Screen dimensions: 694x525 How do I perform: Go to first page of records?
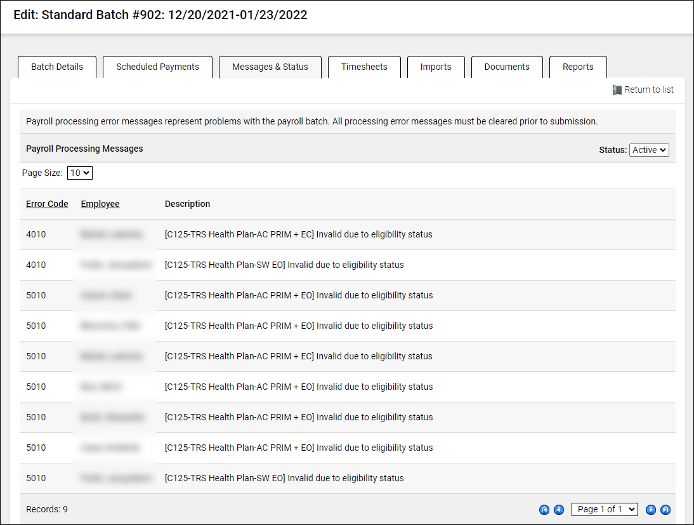coord(544,510)
